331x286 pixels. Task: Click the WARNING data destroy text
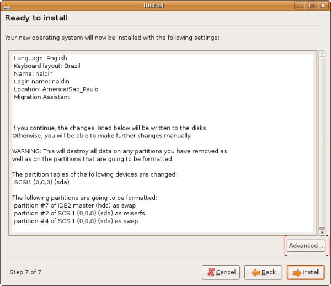pos(120,155)
